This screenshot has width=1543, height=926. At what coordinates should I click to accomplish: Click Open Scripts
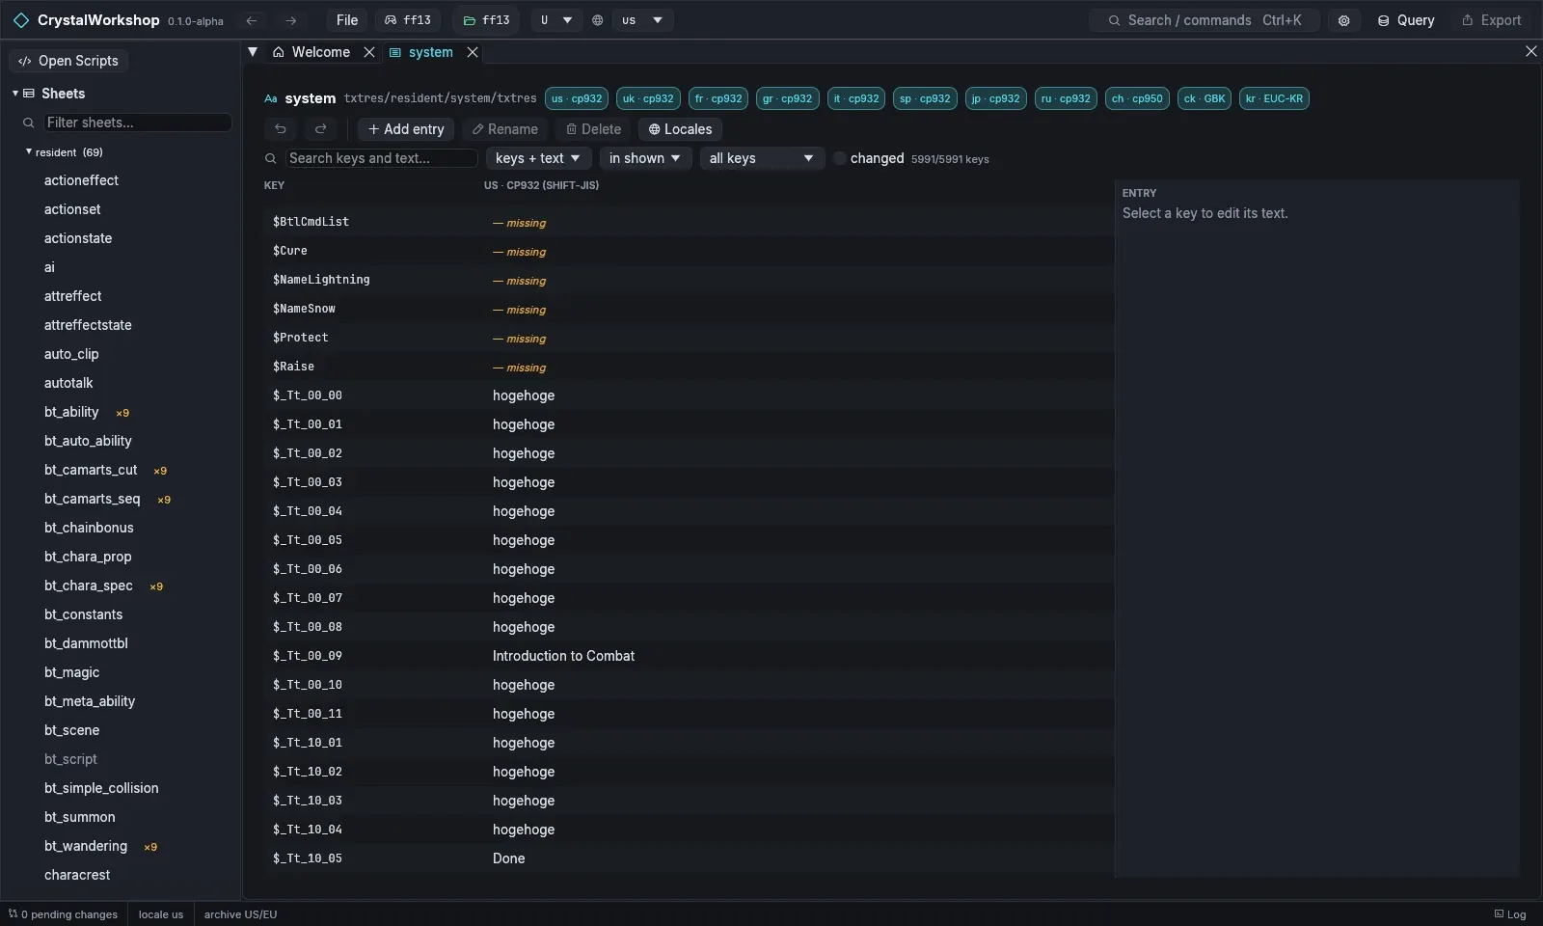(x=68, y=61)
